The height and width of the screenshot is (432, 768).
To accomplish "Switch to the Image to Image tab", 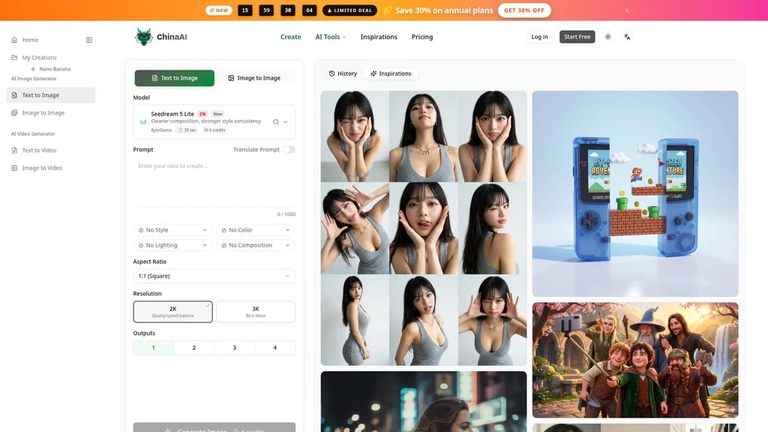I will click(x=255, y=78).
